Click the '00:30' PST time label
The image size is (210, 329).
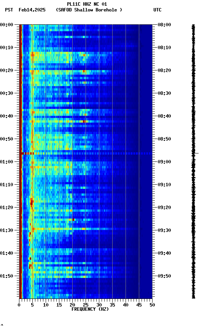tap(6, 93)
